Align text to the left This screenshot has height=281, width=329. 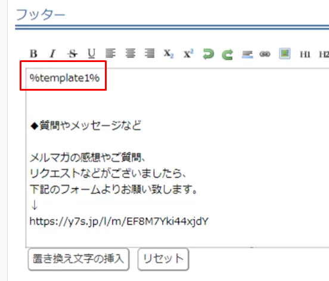click(x=110, y=53)
